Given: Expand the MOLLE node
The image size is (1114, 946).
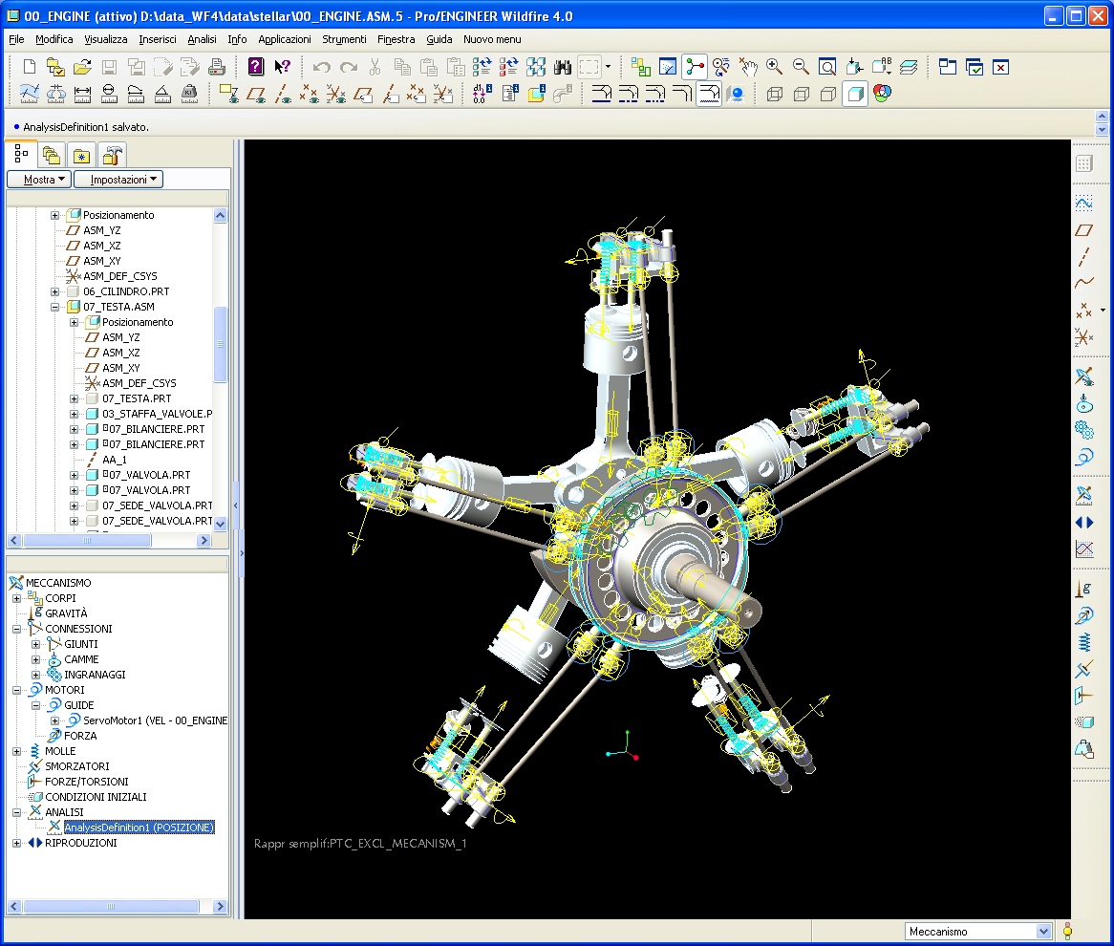Looking at the screenshot, I should click(16, 751).
